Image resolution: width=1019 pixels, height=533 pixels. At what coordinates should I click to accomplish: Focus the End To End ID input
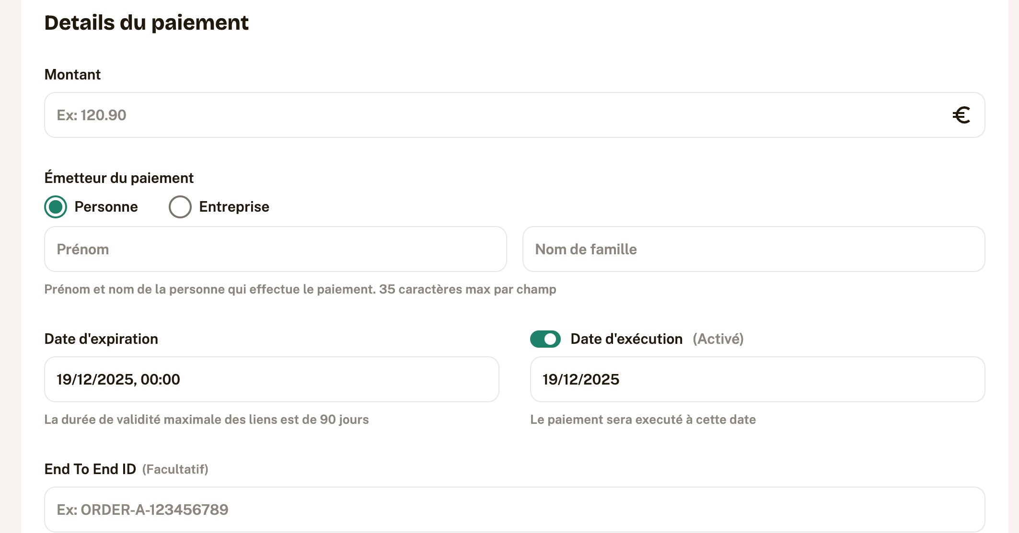(514, 510)
